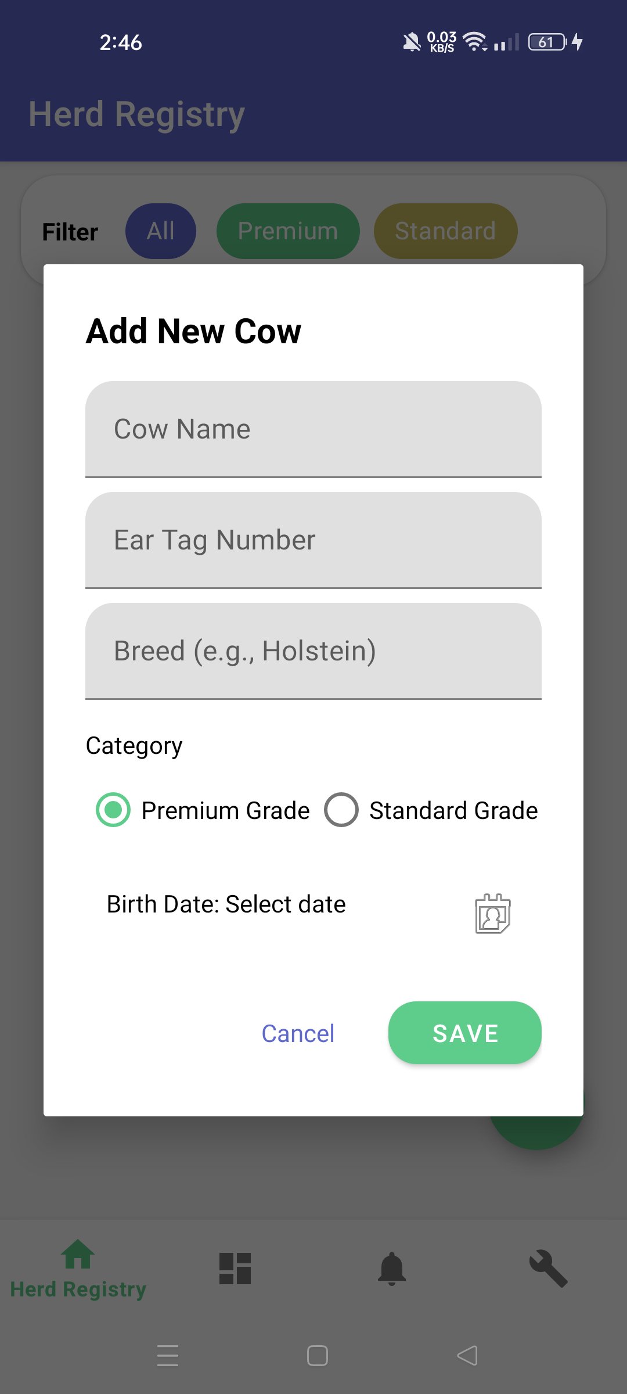This screenshot has height=1394, width=627.
Task: Cancel the Add New Cow dialog
Action: click(x=298, y=1034)
